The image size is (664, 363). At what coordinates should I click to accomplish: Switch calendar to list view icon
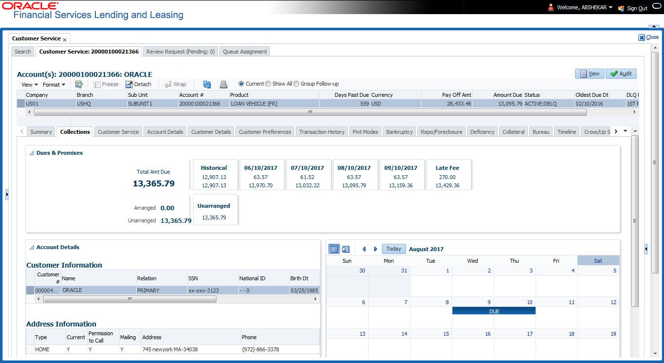345,249
